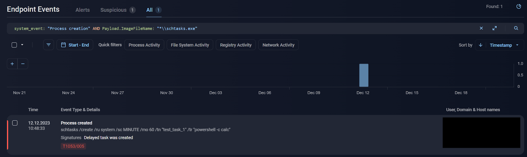
Task: Apply File System Activity quick filter
Action: point(190,45)
